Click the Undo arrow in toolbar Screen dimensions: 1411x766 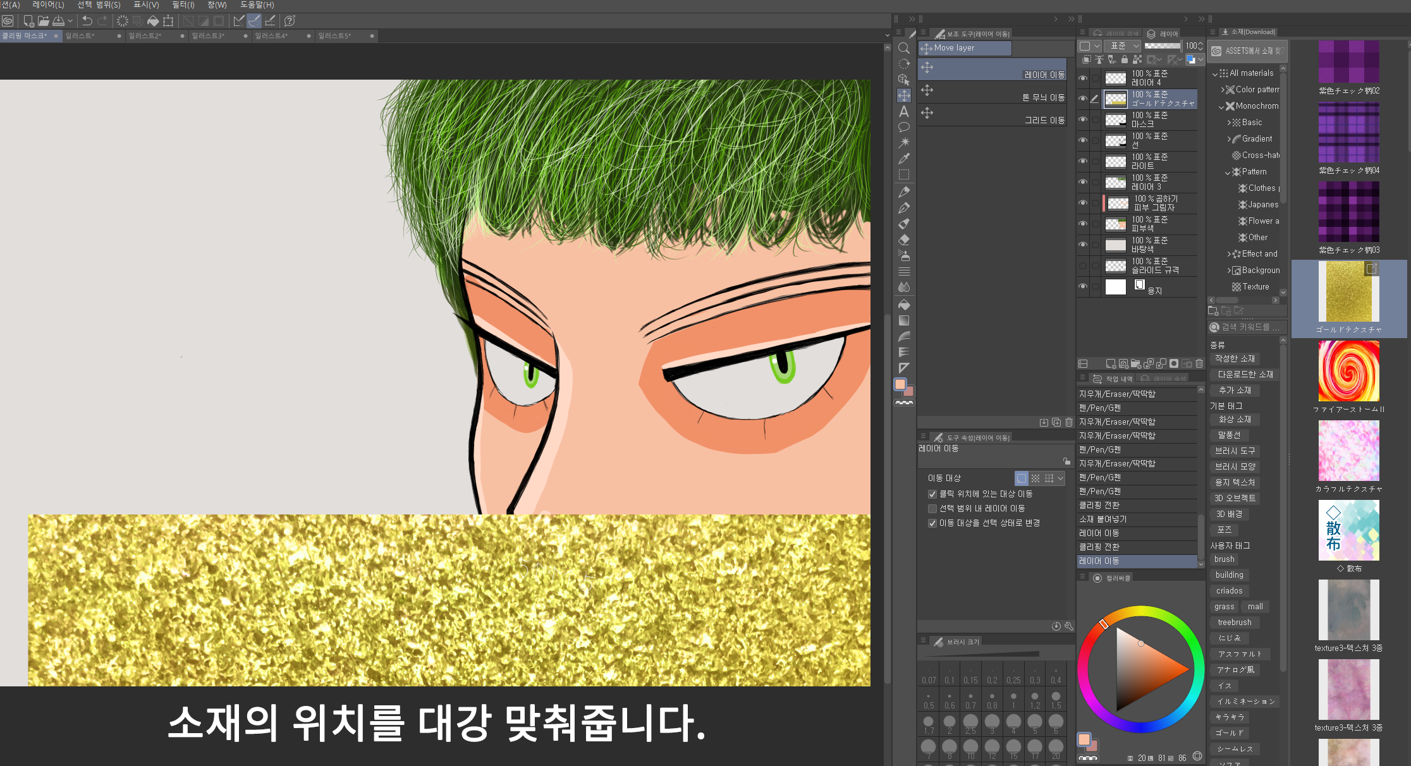(x=87, y=21)
